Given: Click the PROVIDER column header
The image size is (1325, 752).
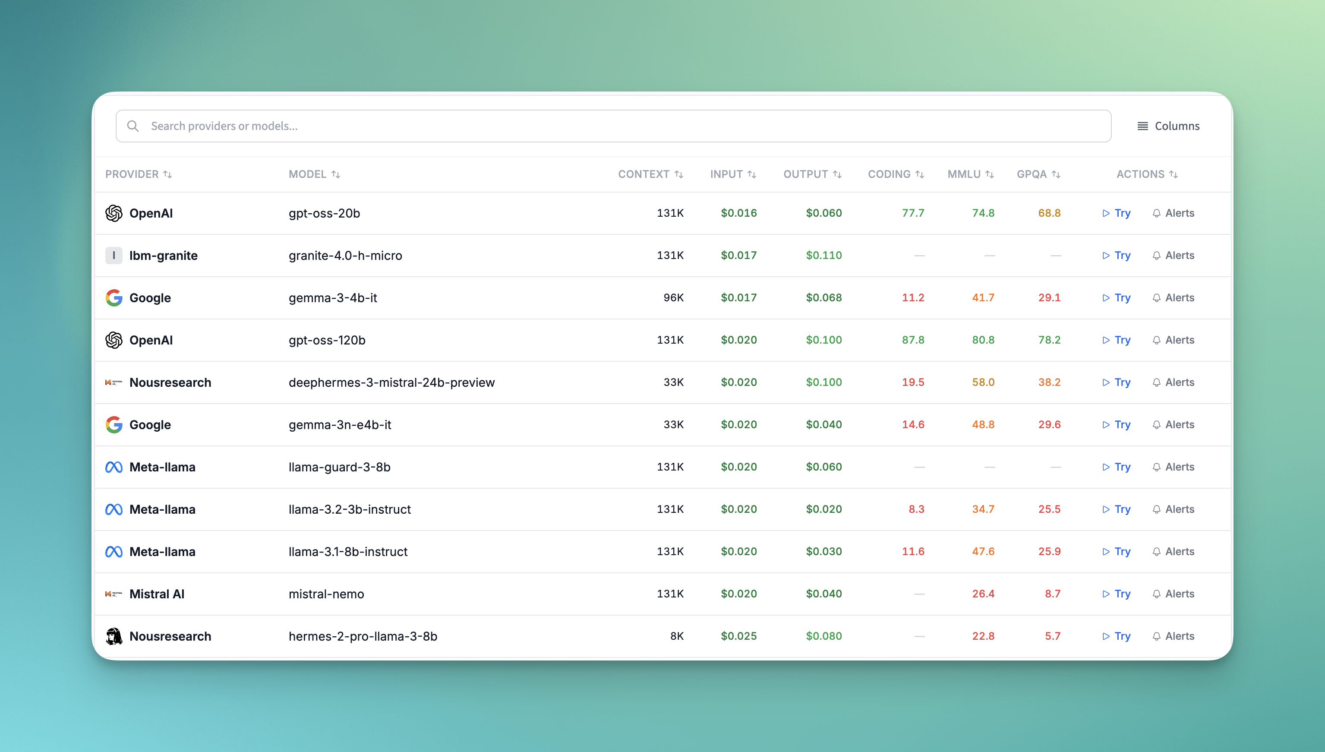Looking at the screenshot, I should click(139, 174).
